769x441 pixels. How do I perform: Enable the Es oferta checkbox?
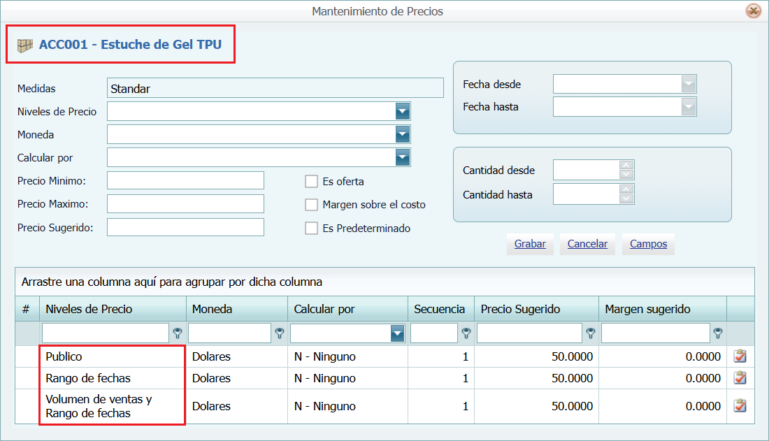pos(311,182)
